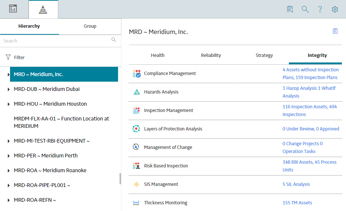The height and width of the screenshot is (211, 346).
Task: Click the magnifier icon in hierarchy search
Action: pos(114,40)
